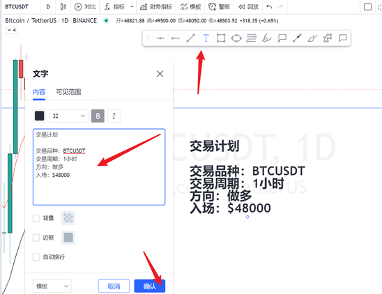Viewport: 382px width, 294px height.
Task: Enable the 背景 background checkbox
Action: [36, 218]
